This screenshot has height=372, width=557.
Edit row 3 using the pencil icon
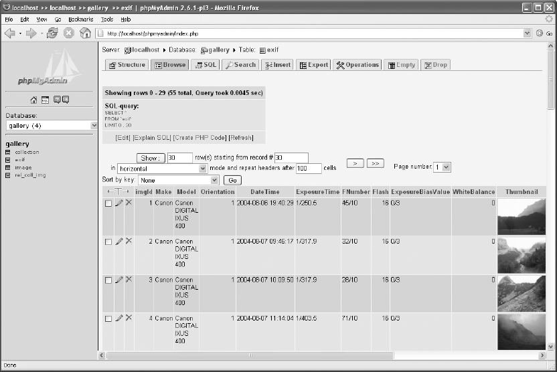click(x=119, y=280)
